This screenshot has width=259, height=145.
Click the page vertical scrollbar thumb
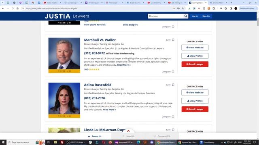pos(258,22)
